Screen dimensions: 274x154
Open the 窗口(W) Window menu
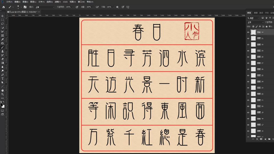tap(81, 2)
